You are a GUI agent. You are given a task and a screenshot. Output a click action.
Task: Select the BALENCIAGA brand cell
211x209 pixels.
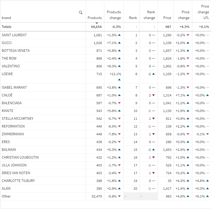43,103
